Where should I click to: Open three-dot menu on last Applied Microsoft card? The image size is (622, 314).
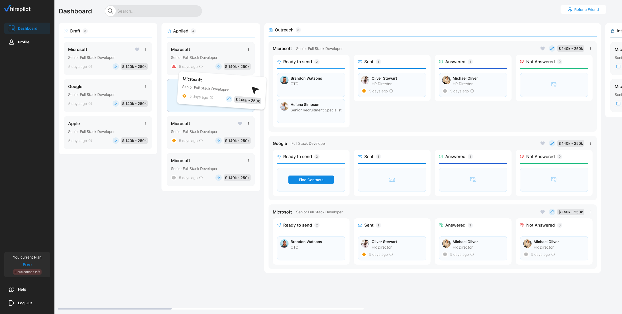(x=249, y=161)
